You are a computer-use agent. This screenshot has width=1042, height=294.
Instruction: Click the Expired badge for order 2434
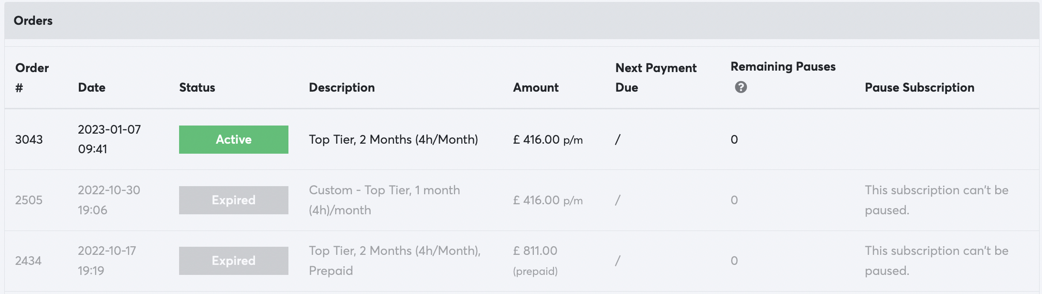234,261
